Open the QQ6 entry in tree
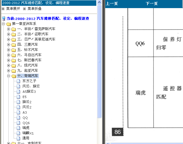Screen dimensions: 183x144 click(26, 123)
